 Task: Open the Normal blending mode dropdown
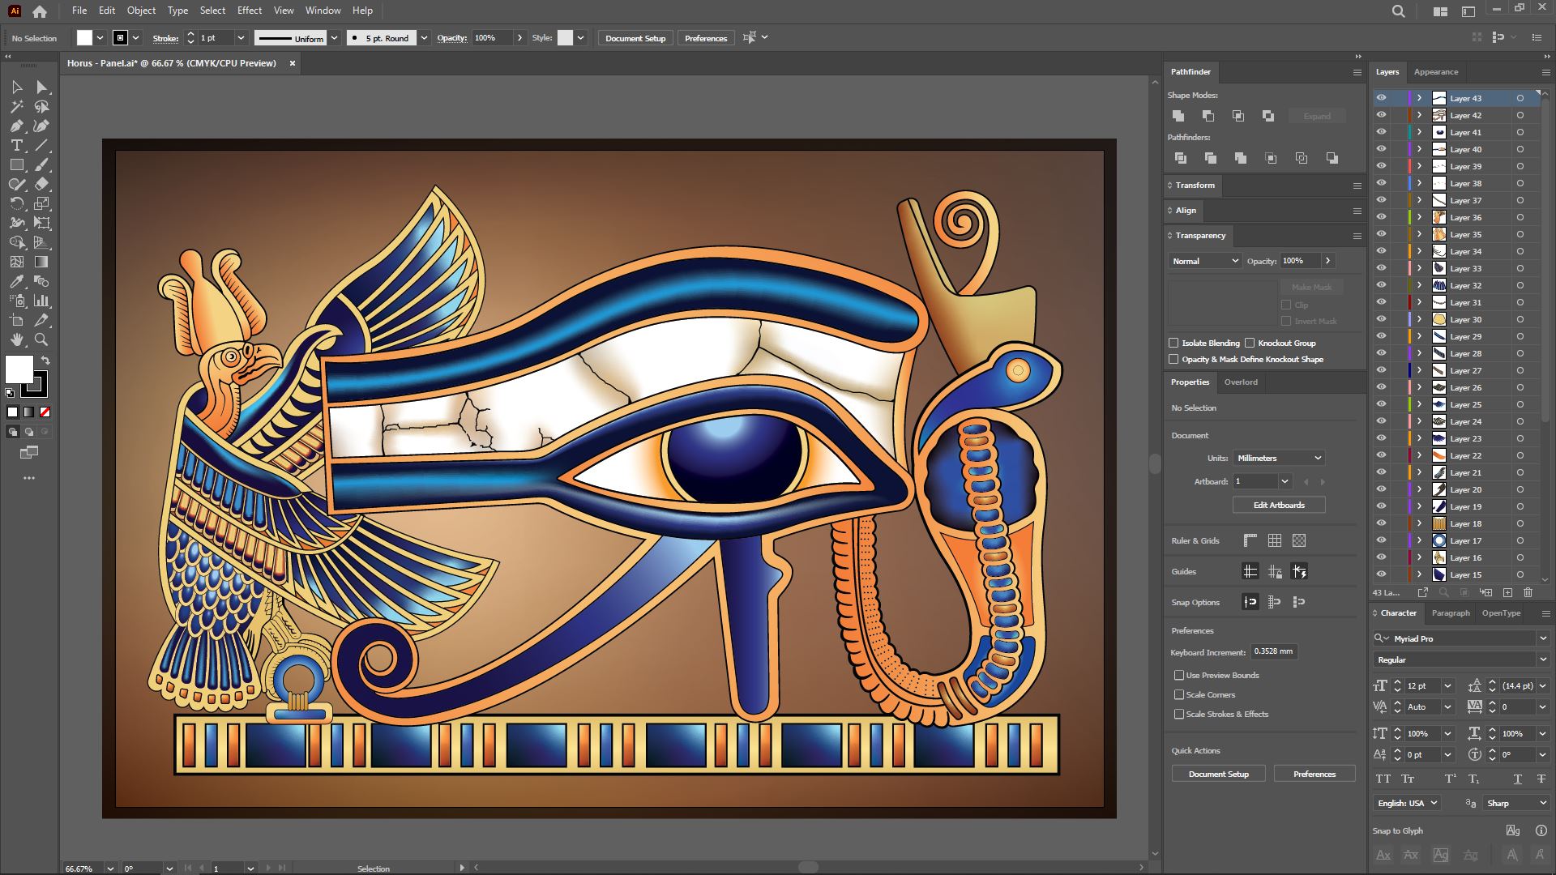click(x=1204, y=261)
